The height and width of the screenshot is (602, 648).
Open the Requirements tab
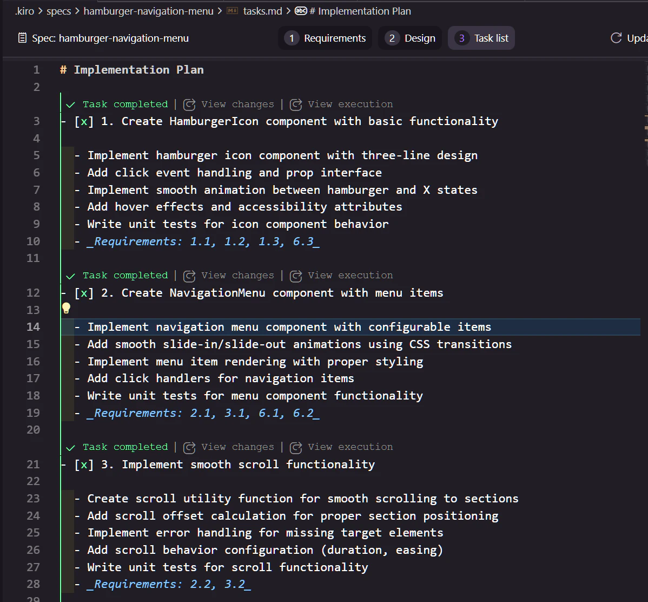325,38
